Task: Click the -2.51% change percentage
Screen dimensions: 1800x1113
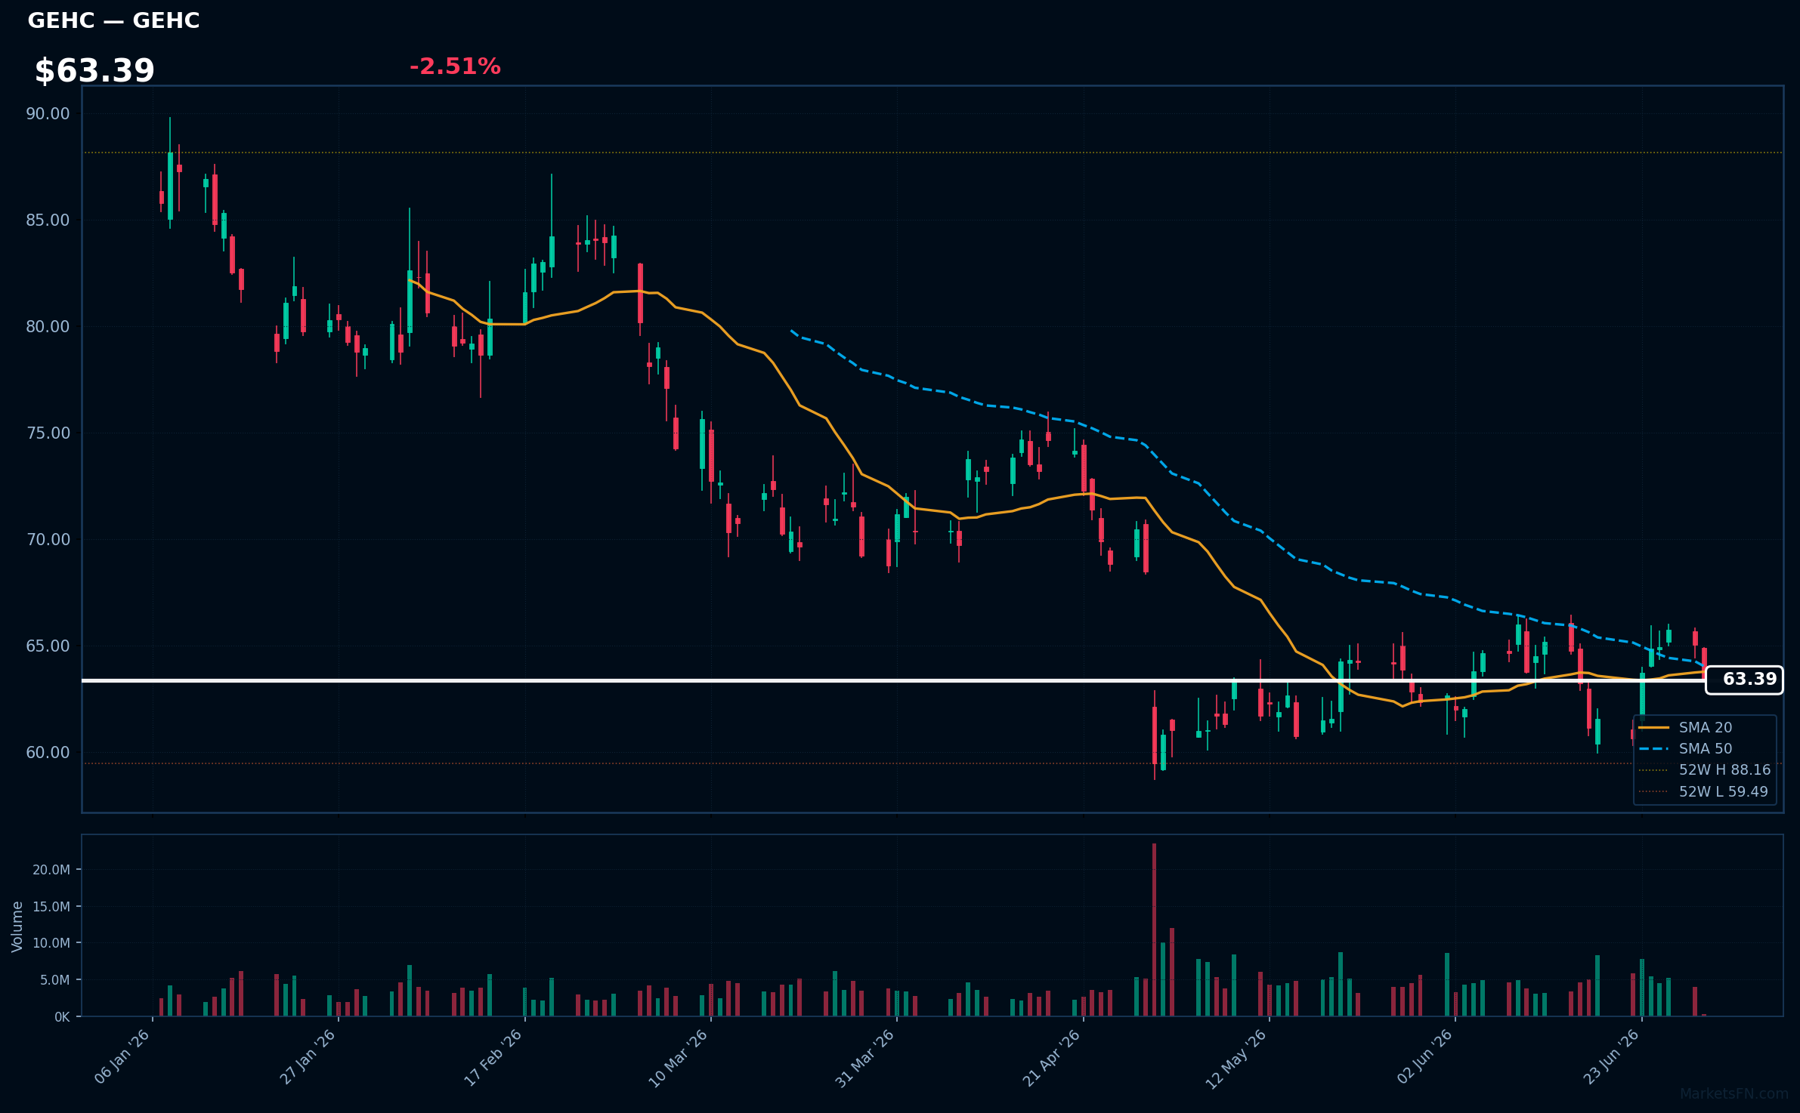Action: pos(455,66)
